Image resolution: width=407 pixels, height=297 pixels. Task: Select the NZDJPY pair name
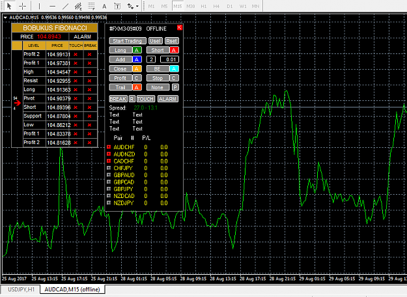[x=124, y=203]
